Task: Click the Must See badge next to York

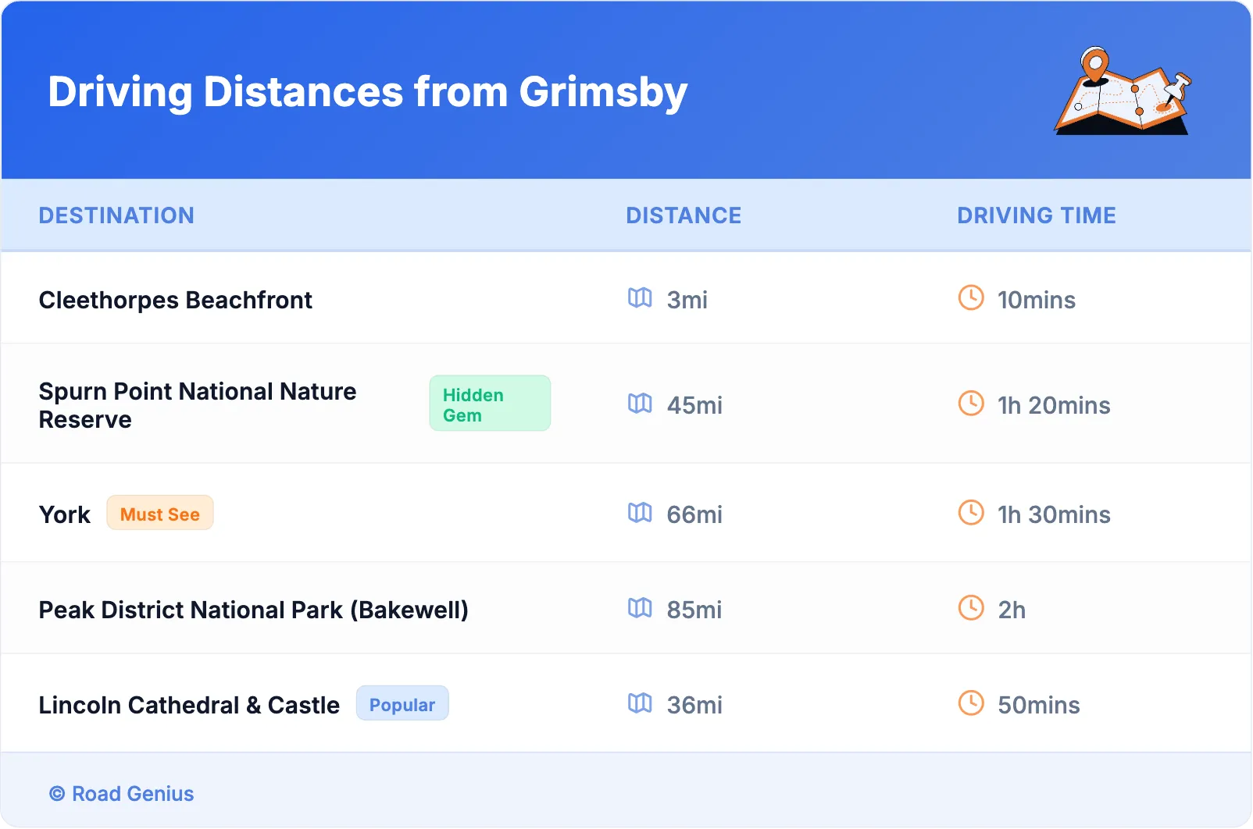Action: [x=160, y=513]
